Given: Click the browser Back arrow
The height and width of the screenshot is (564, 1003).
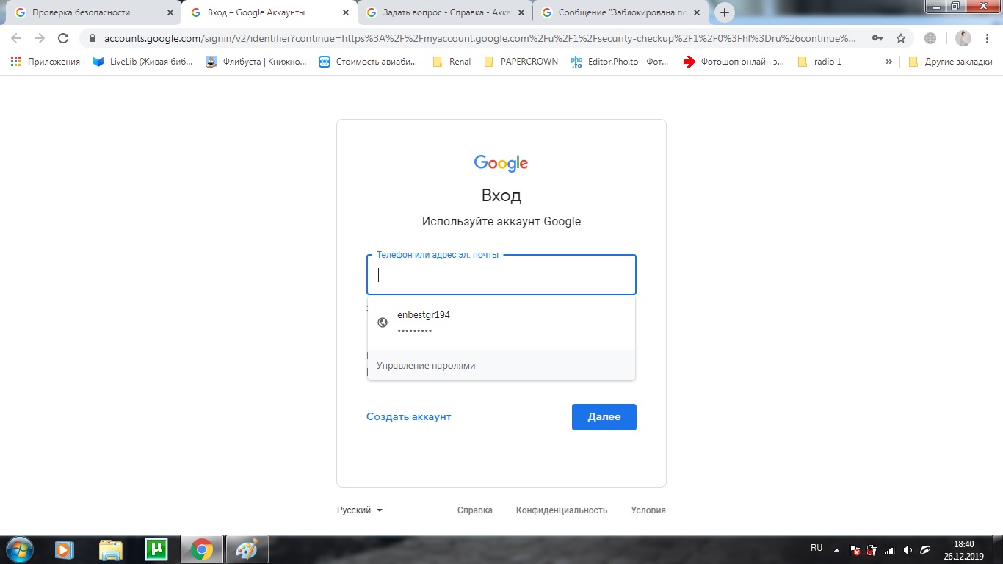Looking at the screenshot, I should coord(16,38).
